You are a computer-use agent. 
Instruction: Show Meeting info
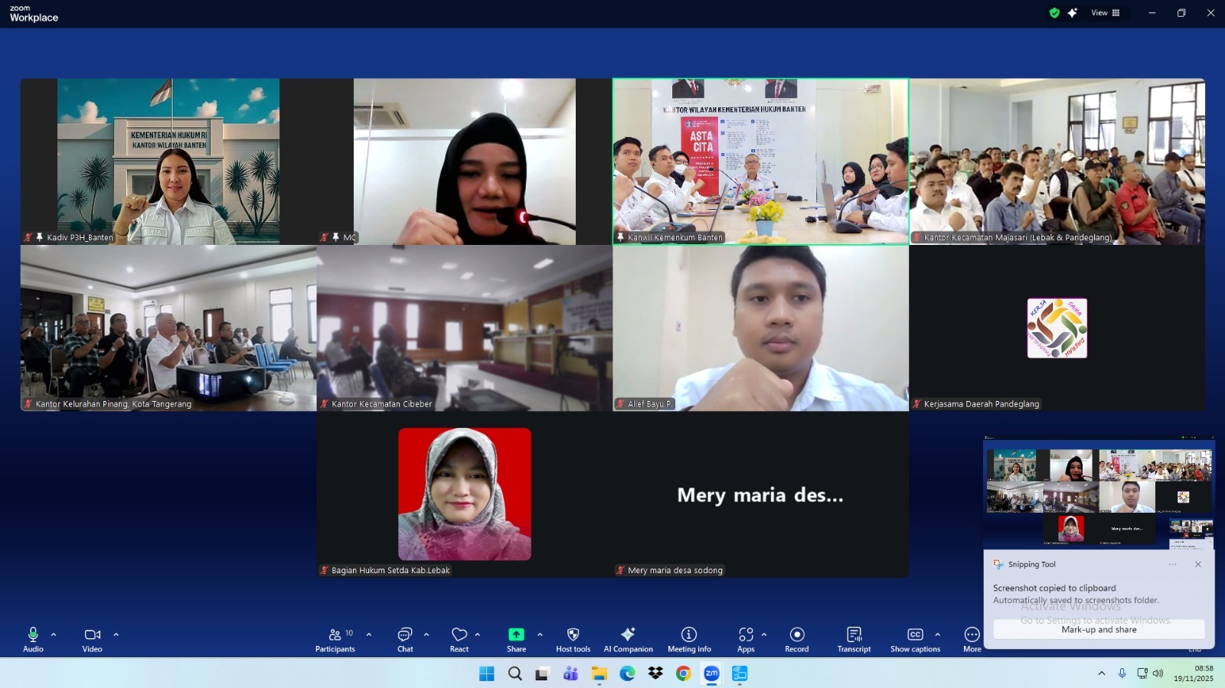[x=689, y=640]
